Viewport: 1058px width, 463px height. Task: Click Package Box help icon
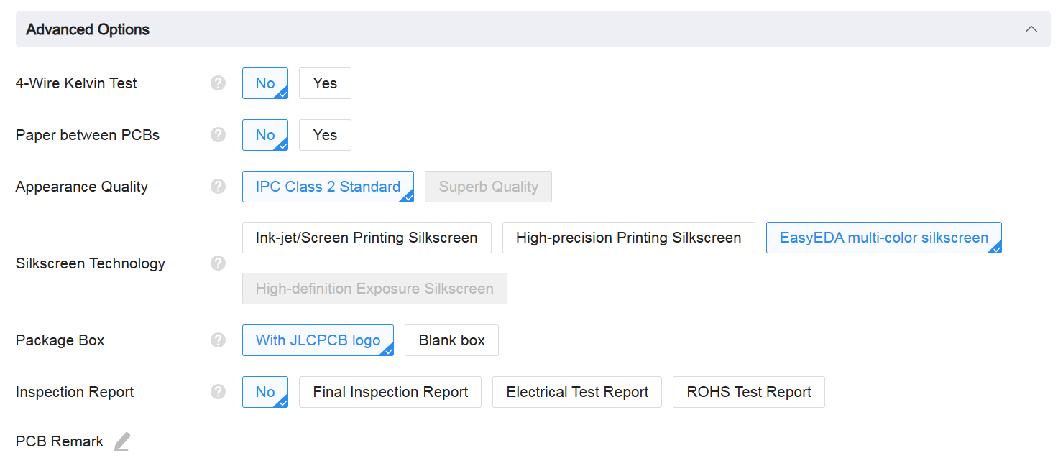(218, 340)
